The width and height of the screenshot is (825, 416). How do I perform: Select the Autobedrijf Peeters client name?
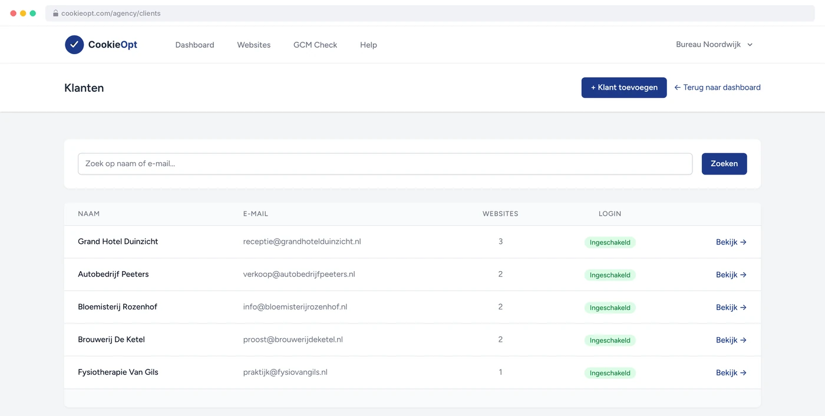[113, 274]
